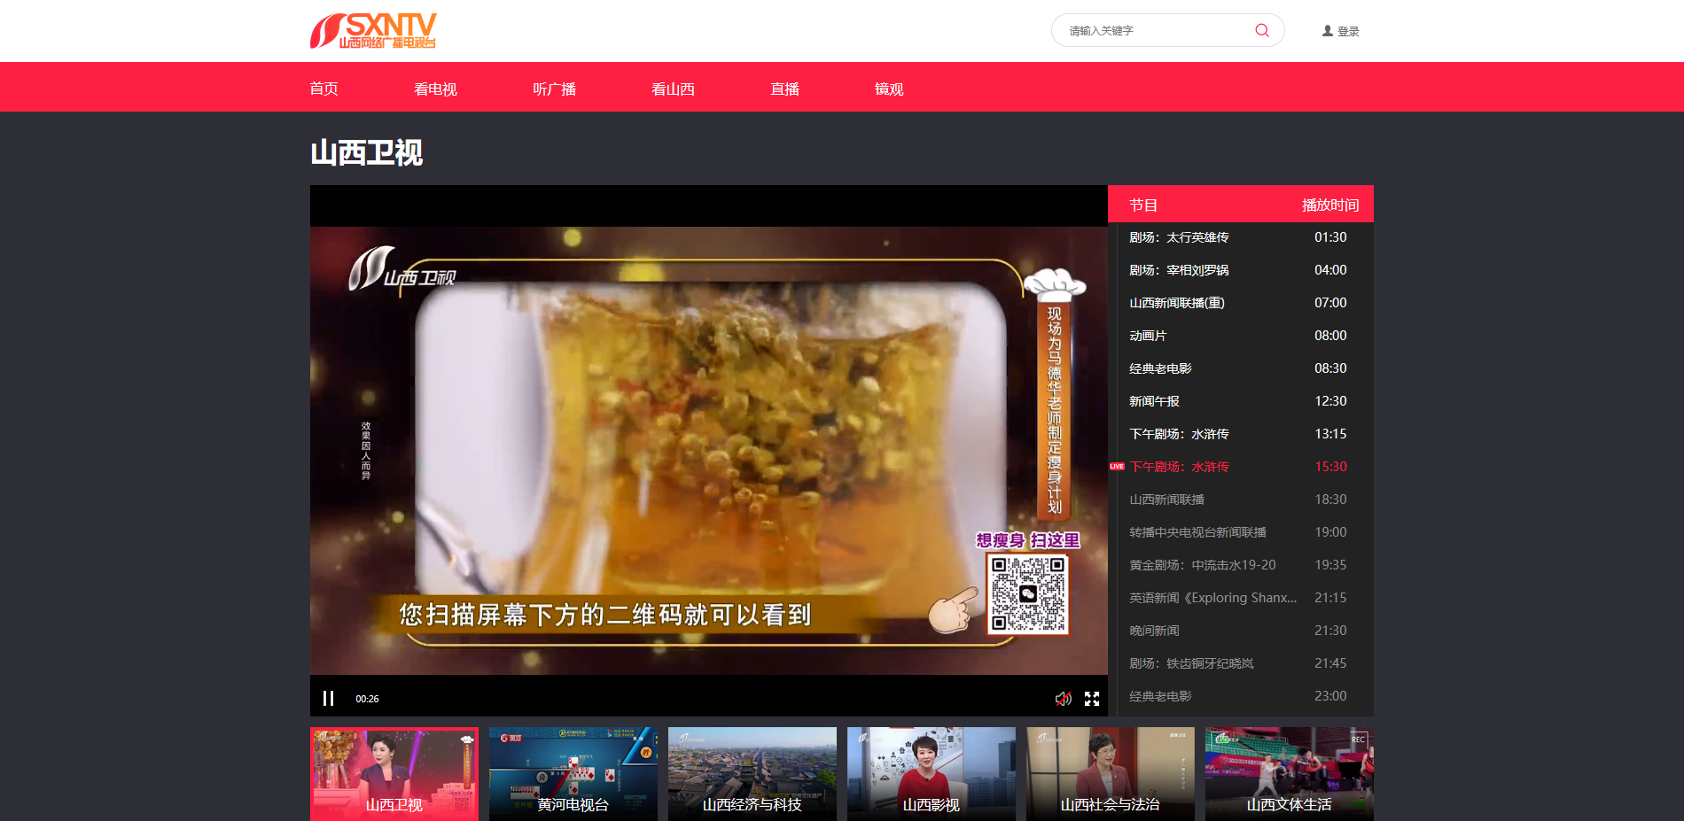Open the 直播 navigation item
This screenshot has width=1684, height=821.
[784, 89]
